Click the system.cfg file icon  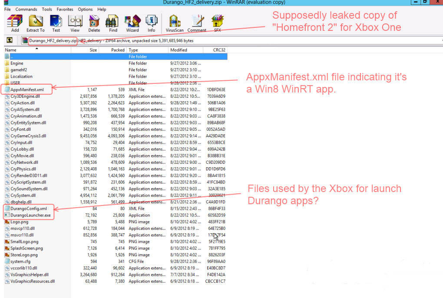click(x=7, y=261)
